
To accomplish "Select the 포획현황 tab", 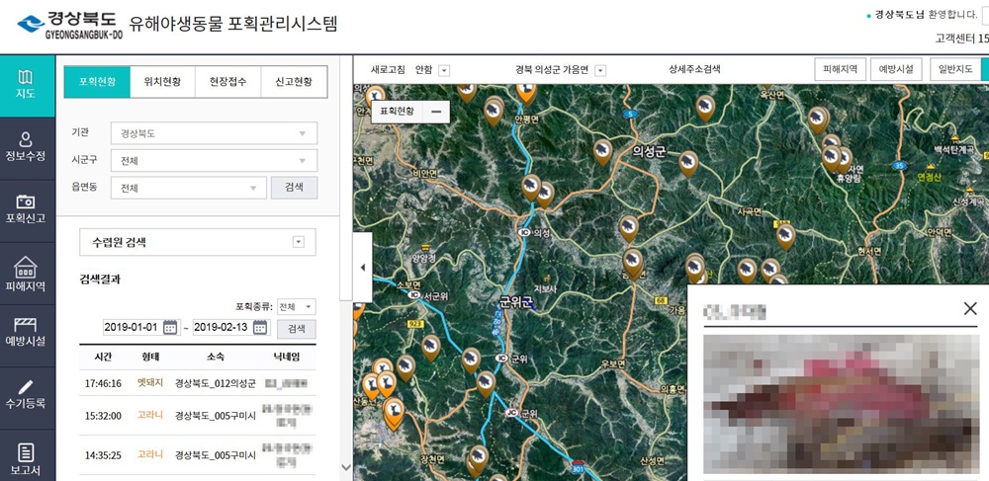I will click(x=97, y=82).
